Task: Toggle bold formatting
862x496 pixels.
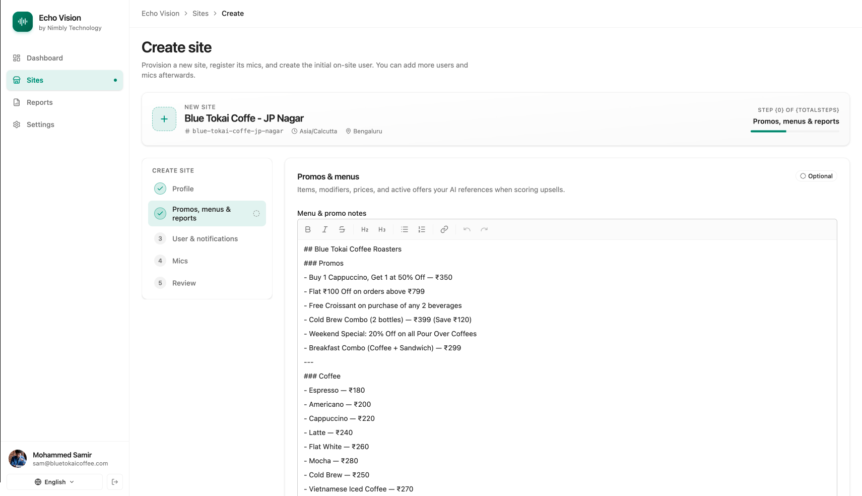Action: click(x=308, y=229)
